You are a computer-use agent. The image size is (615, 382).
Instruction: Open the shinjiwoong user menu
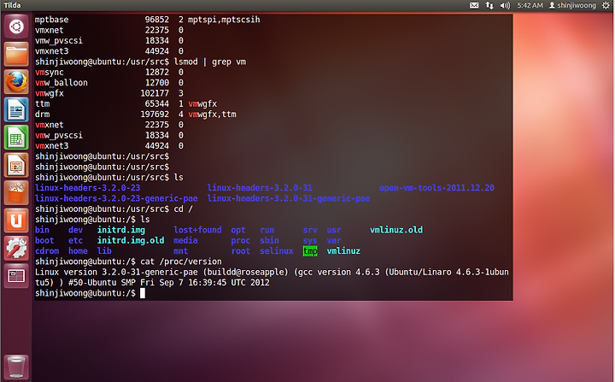[x=572, y=5]
